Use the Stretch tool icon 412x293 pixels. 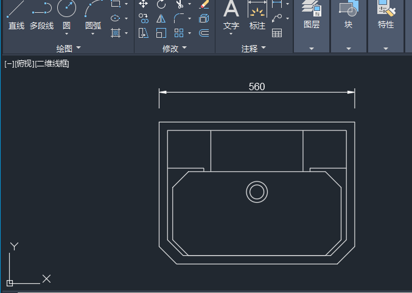click(x=144, y=33)
